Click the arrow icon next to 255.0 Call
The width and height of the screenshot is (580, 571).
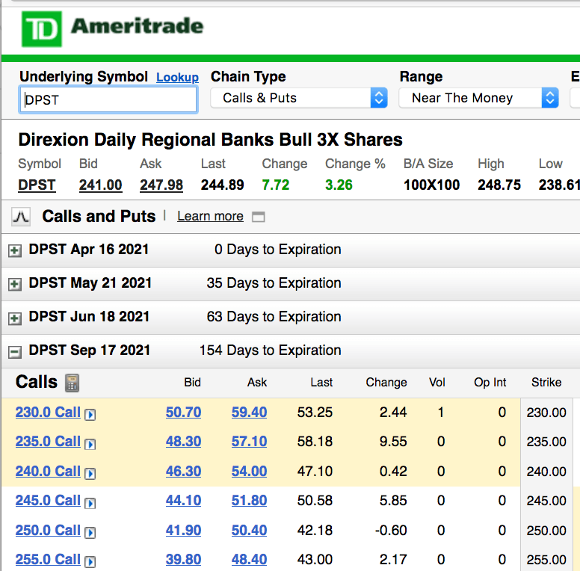click(x=90, y=561)
